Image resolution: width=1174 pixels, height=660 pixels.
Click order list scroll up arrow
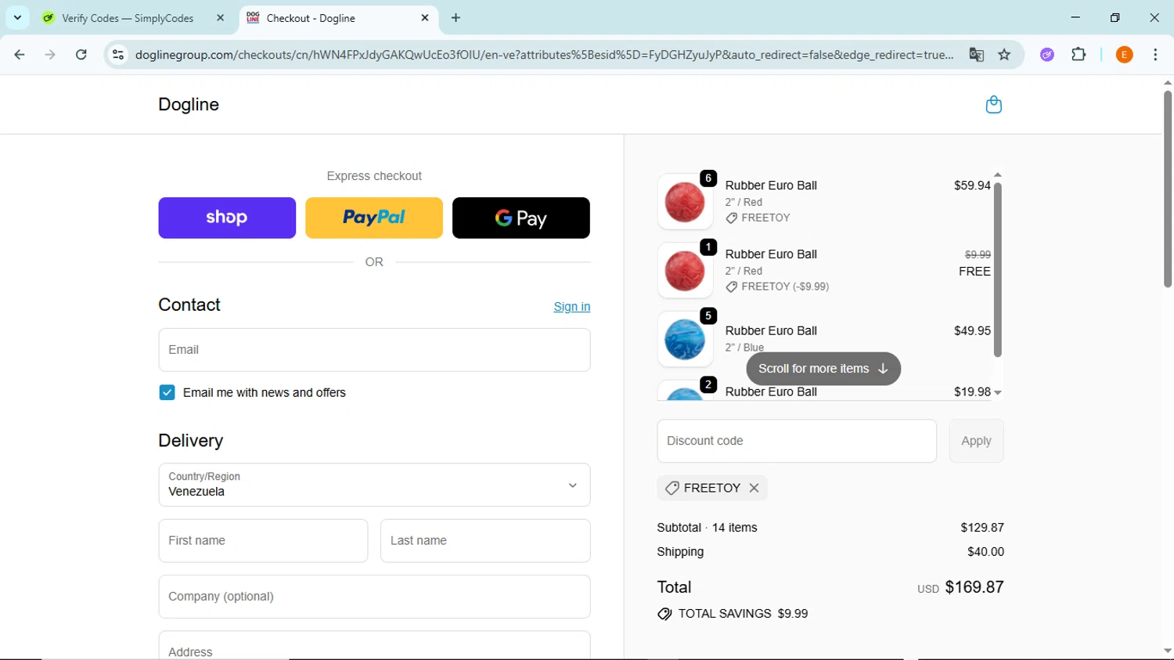click(x=997, y=175)
